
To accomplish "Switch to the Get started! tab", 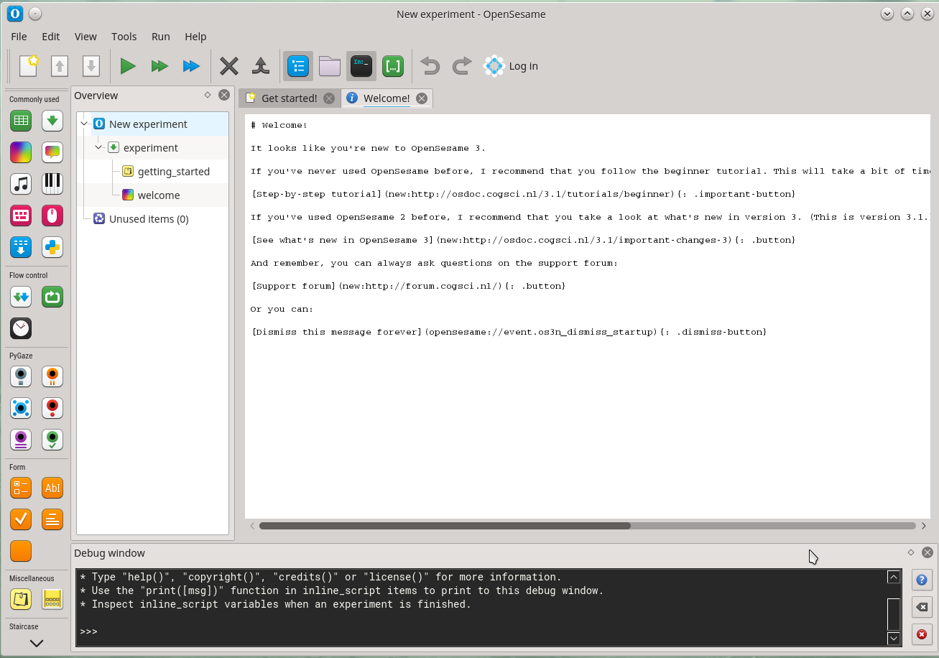I will click(x=289, y=98).
